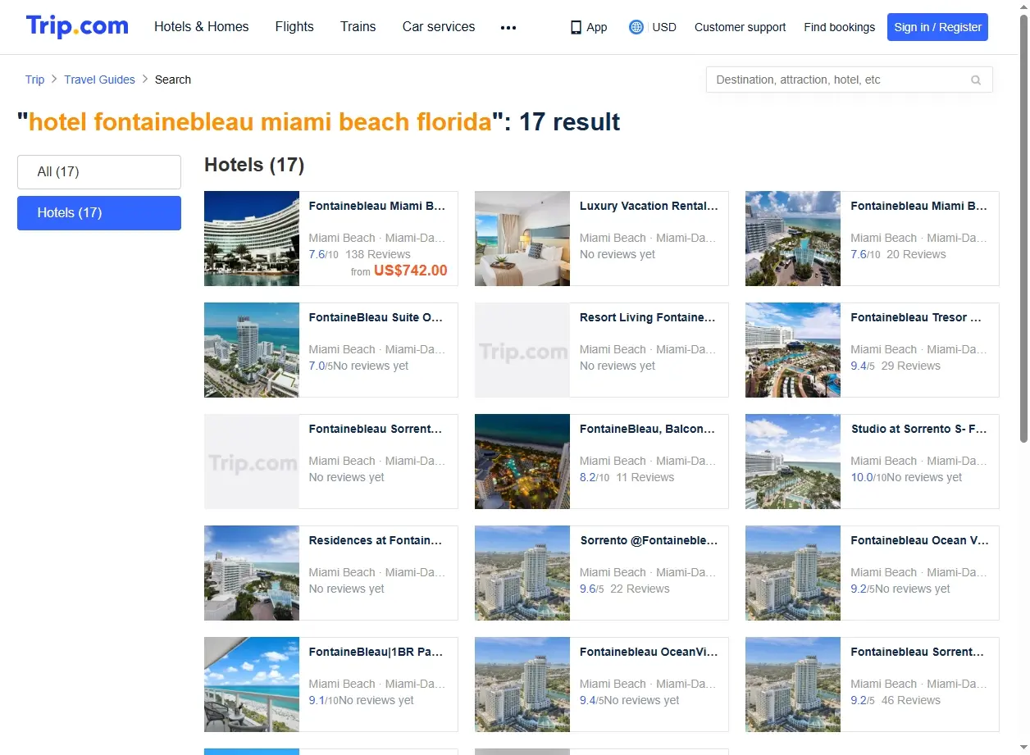Open Car services menu
1030x755 pixels.
click(439, 27)
